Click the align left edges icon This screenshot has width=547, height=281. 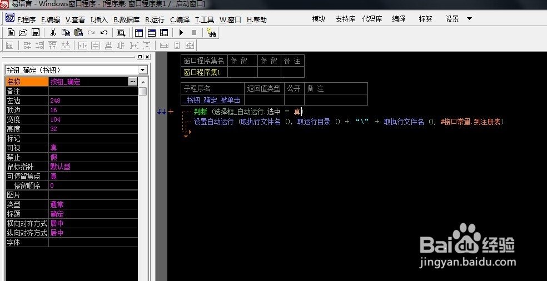point(27,46)
